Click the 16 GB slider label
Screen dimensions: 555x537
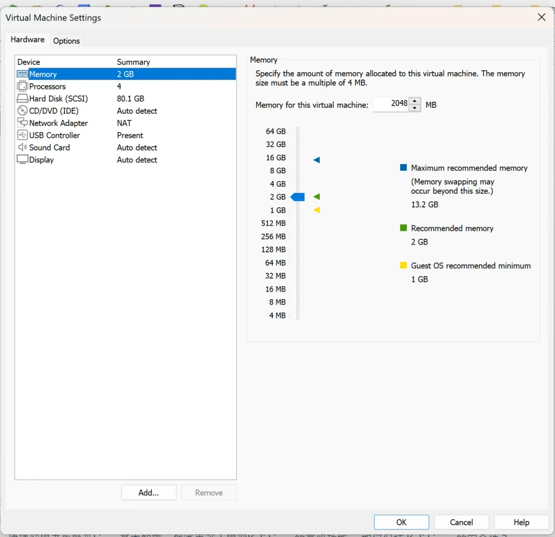coord(276,158)
